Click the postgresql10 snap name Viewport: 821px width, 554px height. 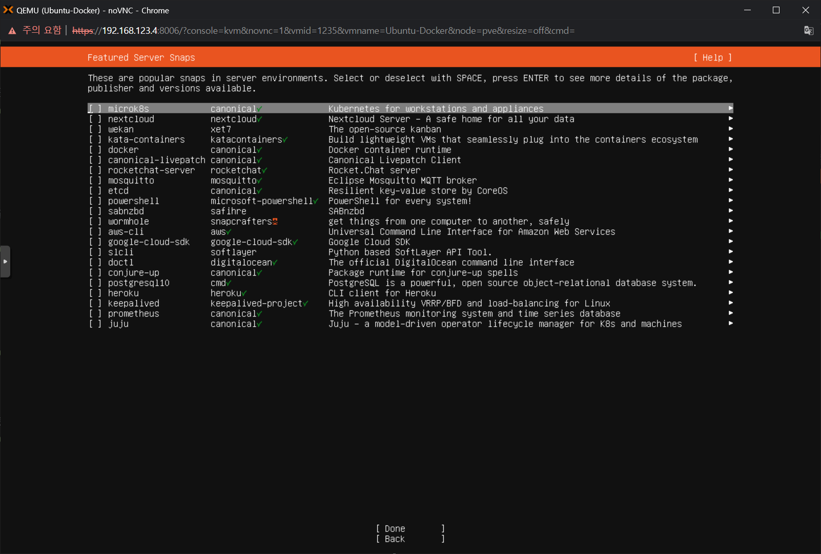tap(139, 283)
